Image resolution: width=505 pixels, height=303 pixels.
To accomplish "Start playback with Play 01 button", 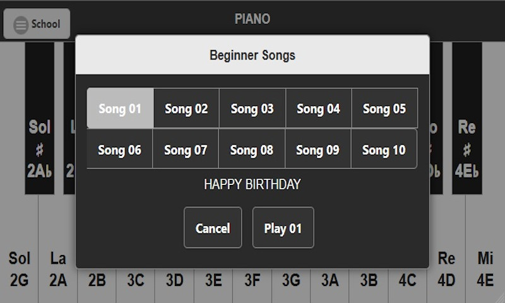I will pyautogui.click(x=283, y=228).
